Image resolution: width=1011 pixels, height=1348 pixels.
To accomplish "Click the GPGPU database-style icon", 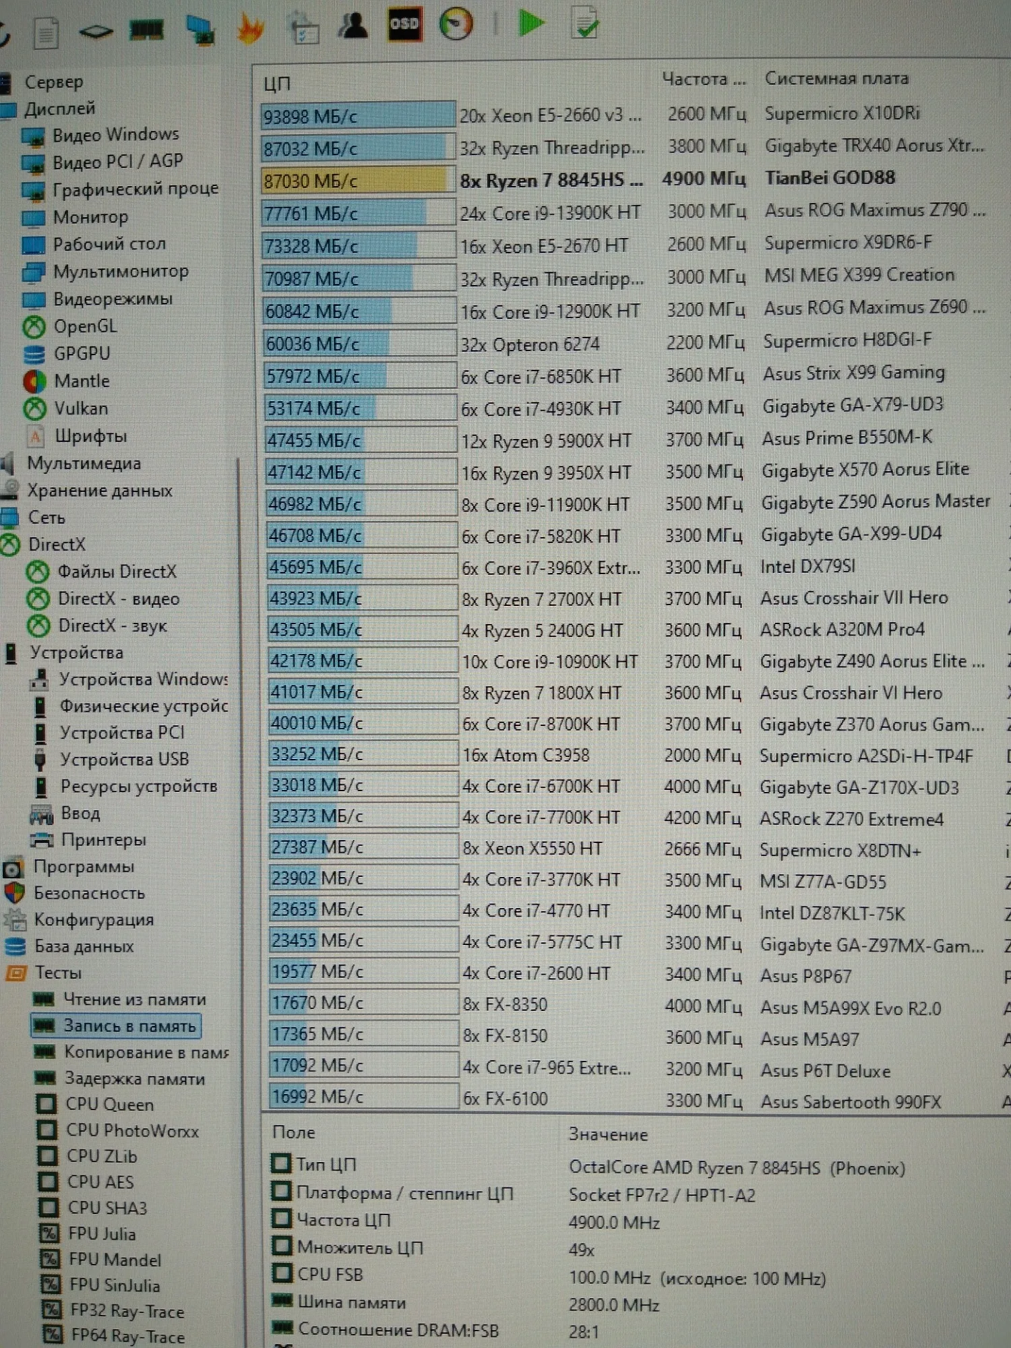I will tap(34, 354).
